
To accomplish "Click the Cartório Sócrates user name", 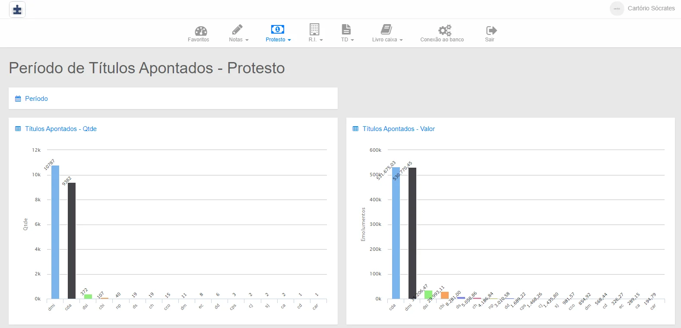I will point(651,8).
